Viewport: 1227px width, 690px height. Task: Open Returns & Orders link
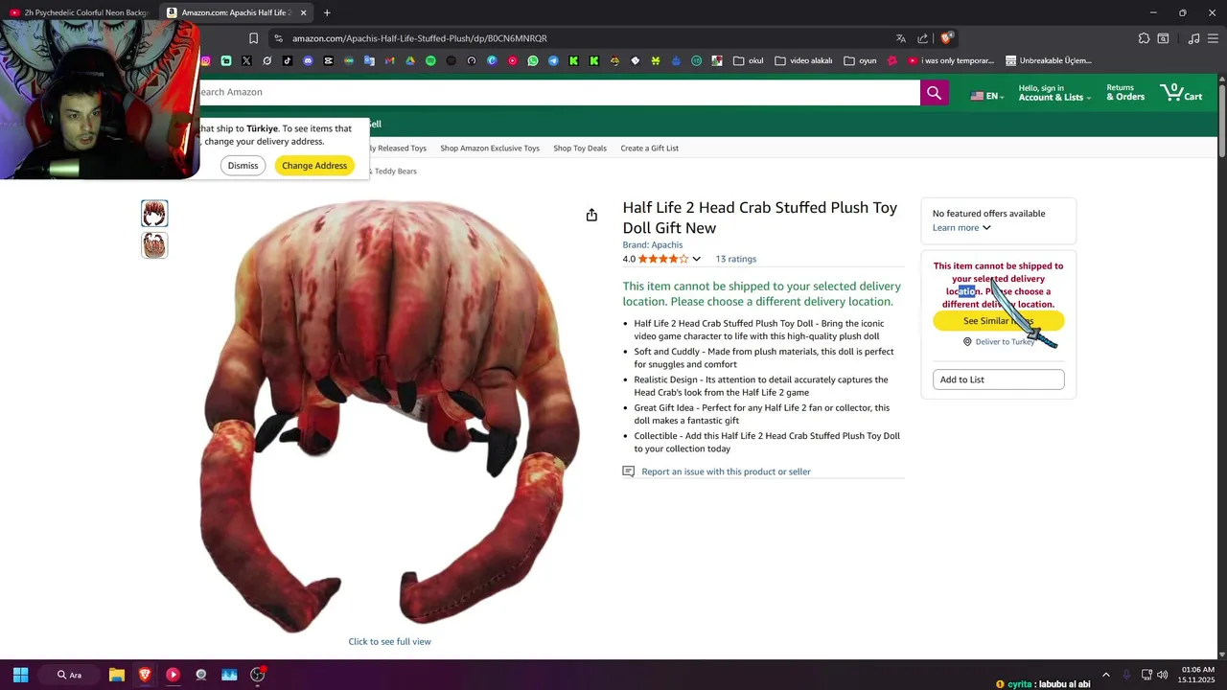pos(1125,92)
